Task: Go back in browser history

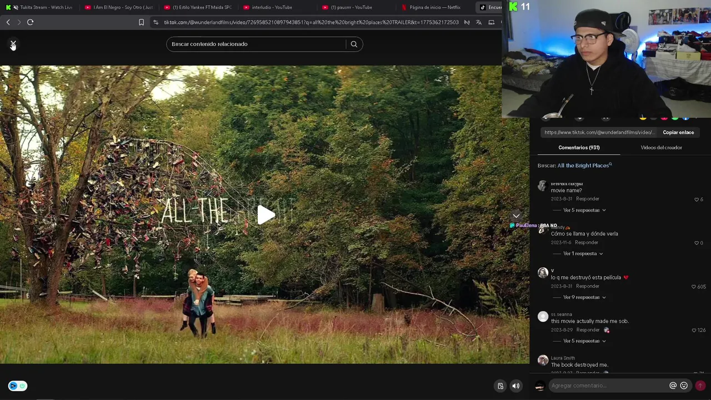Action: (x=8, y=22)
